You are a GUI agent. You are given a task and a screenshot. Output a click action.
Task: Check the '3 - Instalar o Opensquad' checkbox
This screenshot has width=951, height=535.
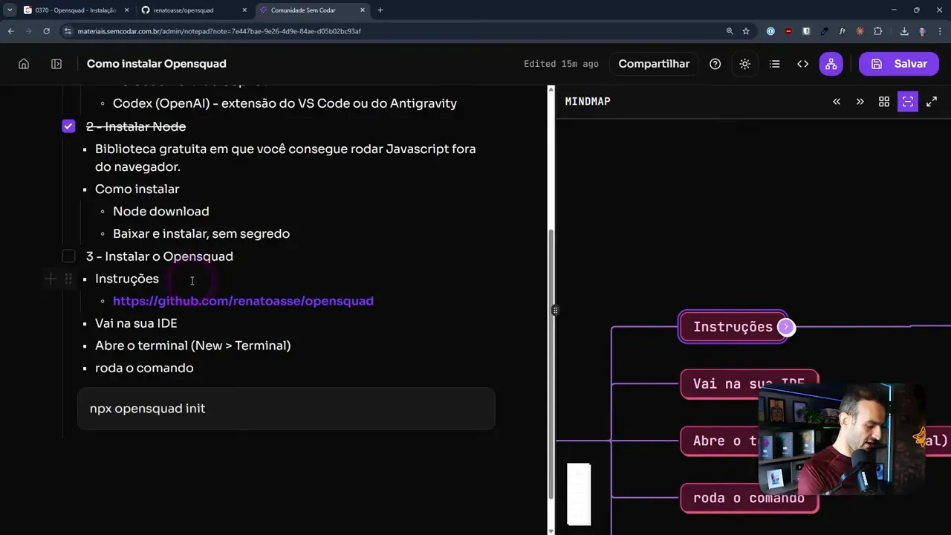tap(68, 256)
